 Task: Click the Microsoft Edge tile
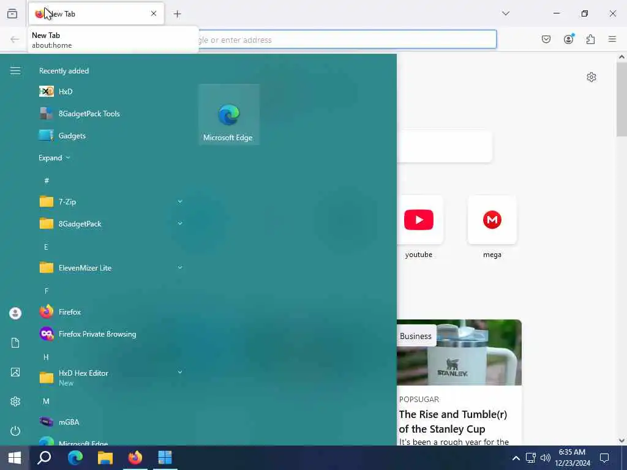click(x=229, y=114)
